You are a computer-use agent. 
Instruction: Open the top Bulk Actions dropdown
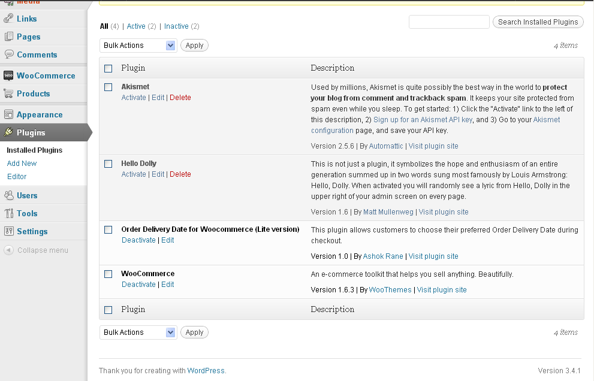pos(138,46)
